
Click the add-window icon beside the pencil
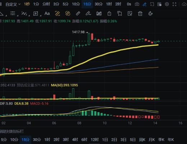152,4
